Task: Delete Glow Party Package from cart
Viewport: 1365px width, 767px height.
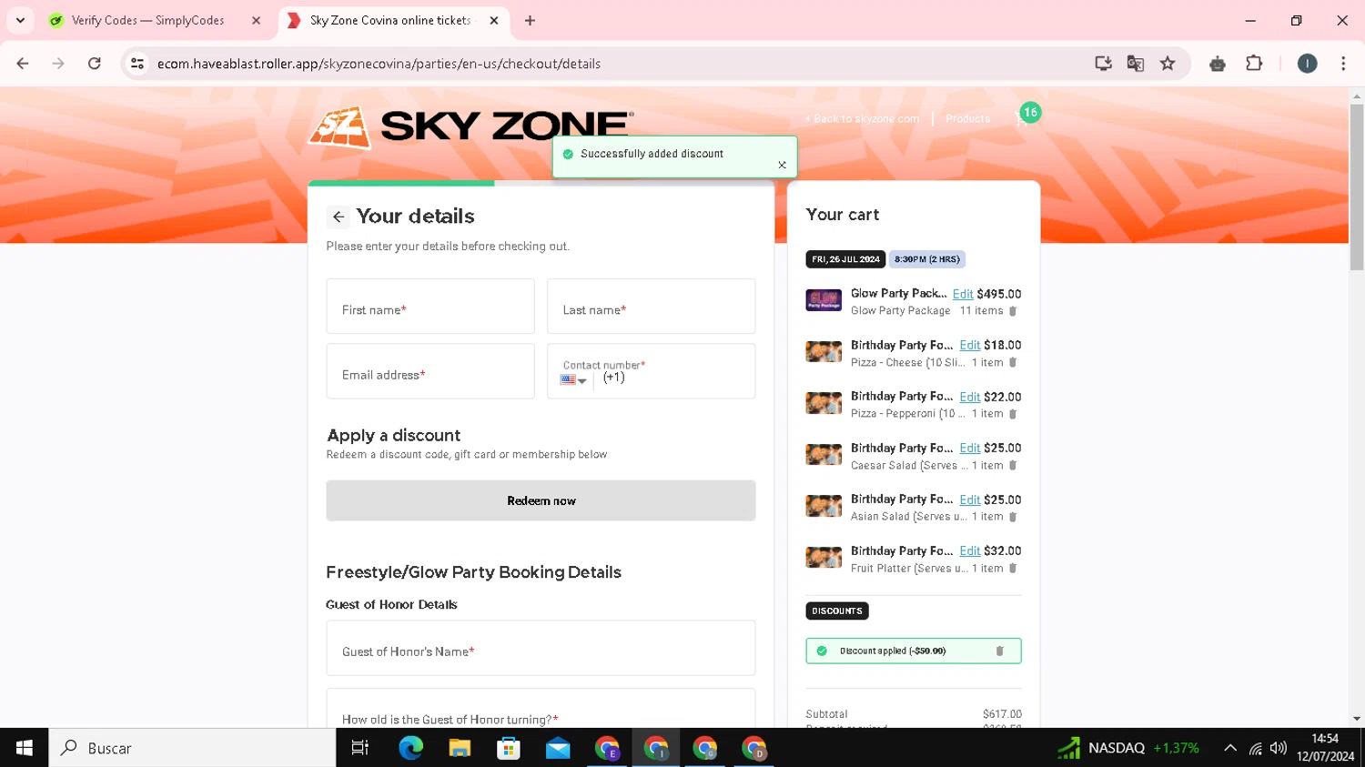Action: pyautogui.click(x=1013, y=311)
